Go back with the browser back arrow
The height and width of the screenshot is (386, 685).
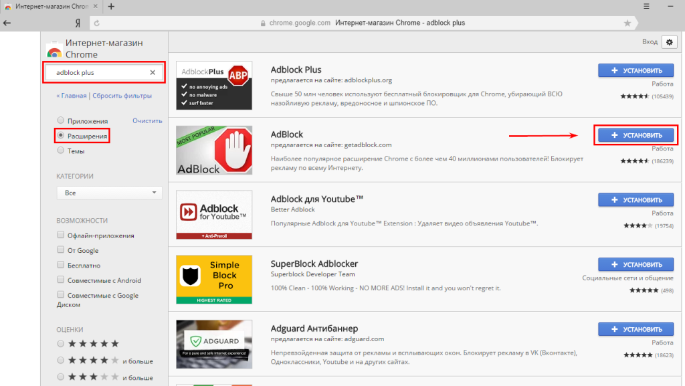pyautogui.click(x=7, y=23)
